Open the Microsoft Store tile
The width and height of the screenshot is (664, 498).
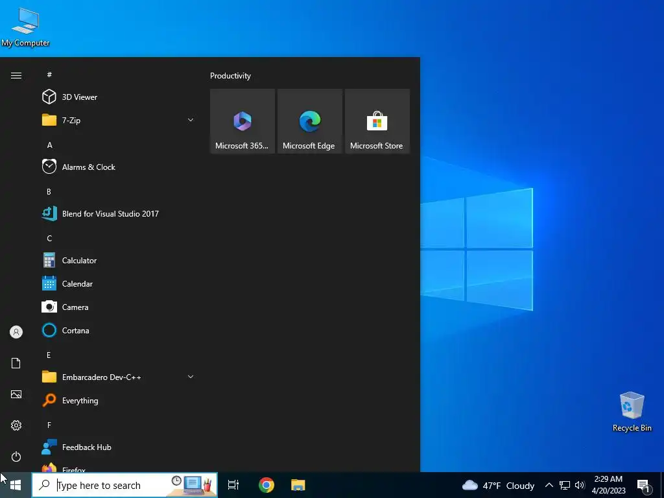click(x=377, y=121)
